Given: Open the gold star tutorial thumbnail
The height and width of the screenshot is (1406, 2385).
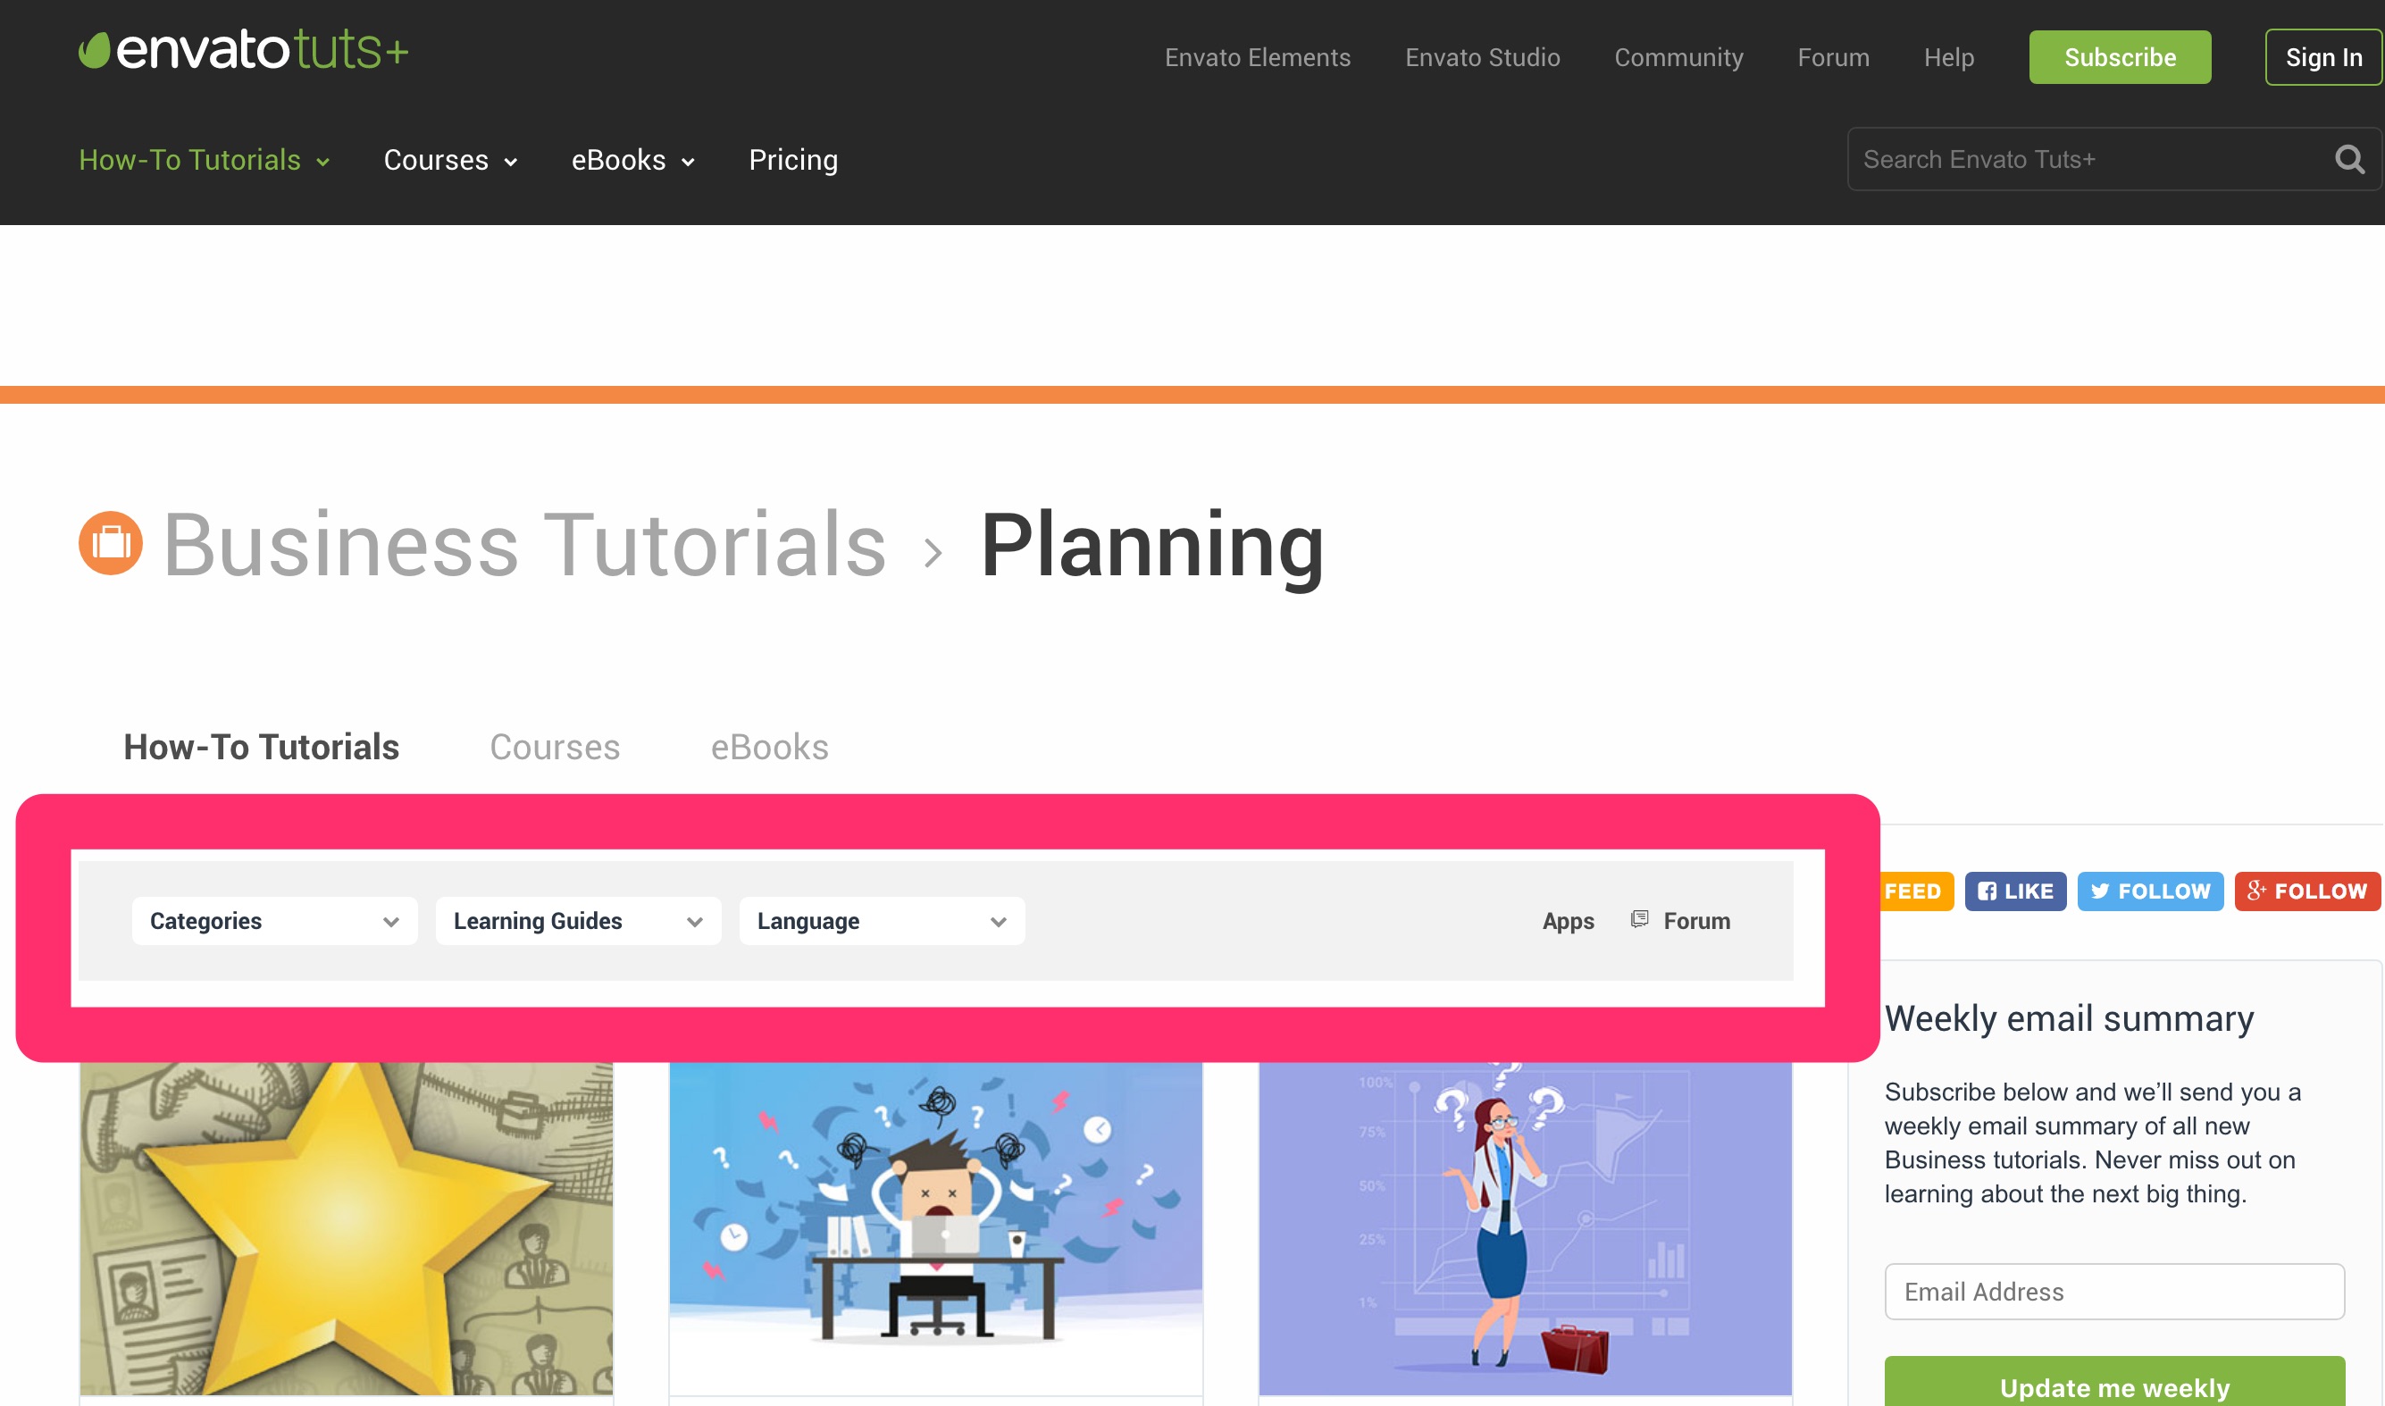Looking at the screenshot, I should [x=346, y=1228].
